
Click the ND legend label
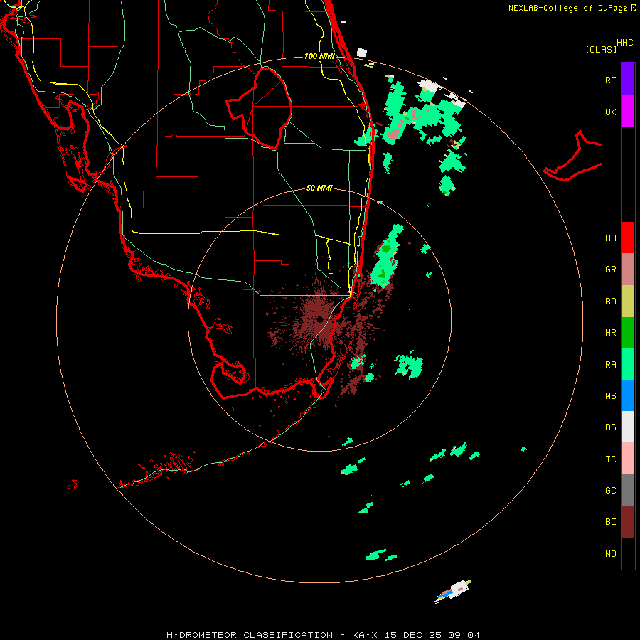click(610, 554)
